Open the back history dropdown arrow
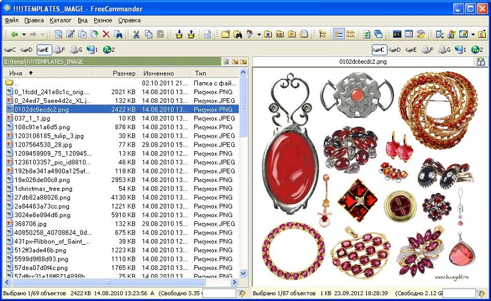Image resolution: width=491 pixels, height=301 pixels. 24,34
